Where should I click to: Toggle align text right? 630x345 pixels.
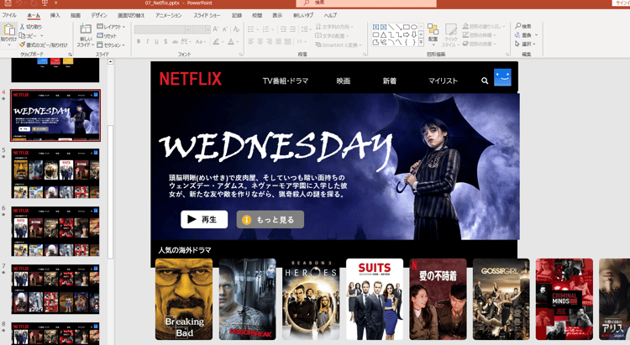pos(269,41)
